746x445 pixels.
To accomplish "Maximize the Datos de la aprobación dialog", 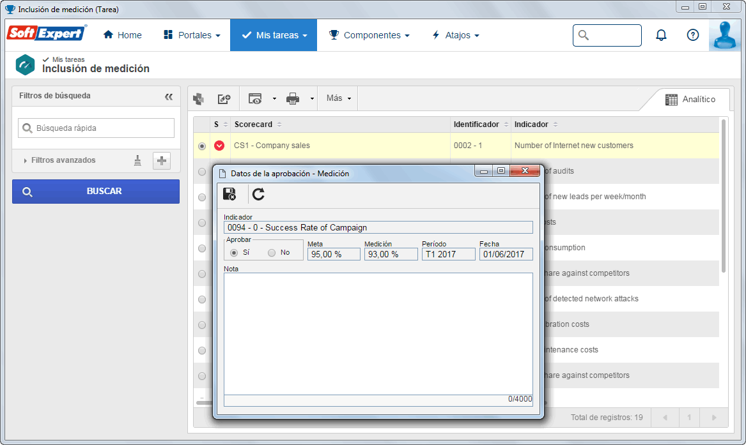I will 501,171.
